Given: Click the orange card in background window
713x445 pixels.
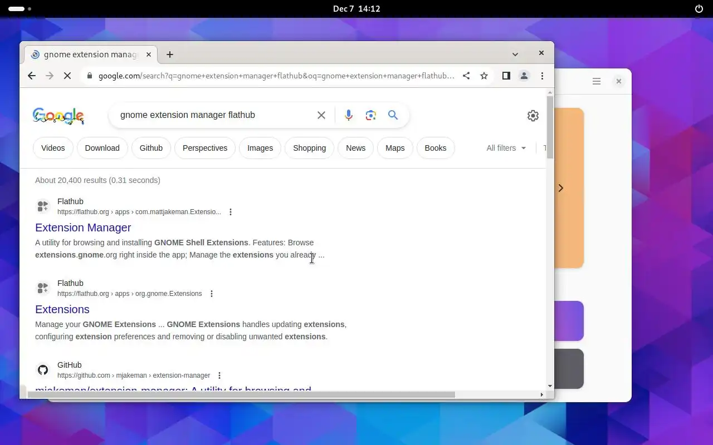Looking at the screenshot, I should pos(569,188).
